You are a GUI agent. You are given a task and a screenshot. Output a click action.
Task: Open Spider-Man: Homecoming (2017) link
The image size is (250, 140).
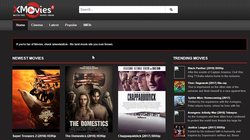tap(209, 98)
